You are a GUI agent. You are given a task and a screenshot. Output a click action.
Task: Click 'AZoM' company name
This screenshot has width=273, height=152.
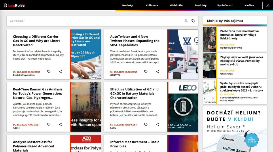pos(16,128)
